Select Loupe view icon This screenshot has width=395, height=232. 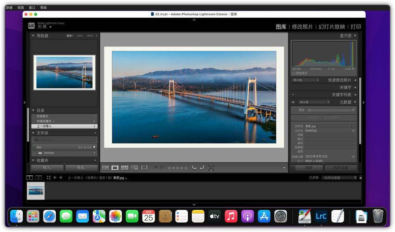pos(115,168)
